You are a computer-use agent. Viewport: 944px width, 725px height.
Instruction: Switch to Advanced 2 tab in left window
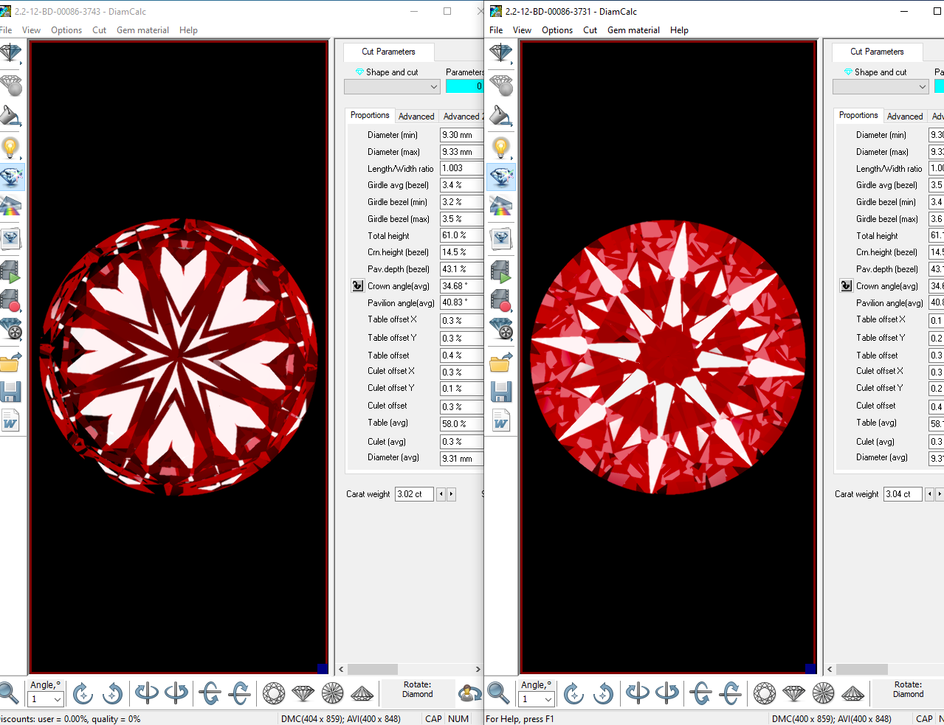pyautogui.click(x=464, y=117)
